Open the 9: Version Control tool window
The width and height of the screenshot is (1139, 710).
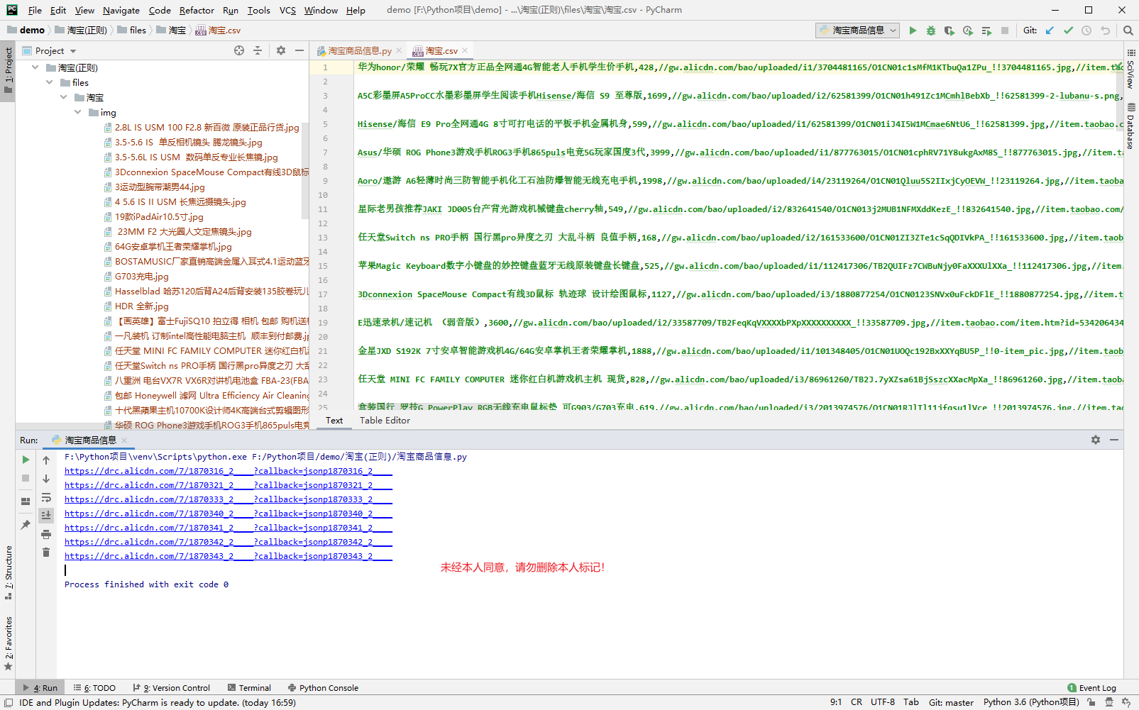(x=171, y=688)
